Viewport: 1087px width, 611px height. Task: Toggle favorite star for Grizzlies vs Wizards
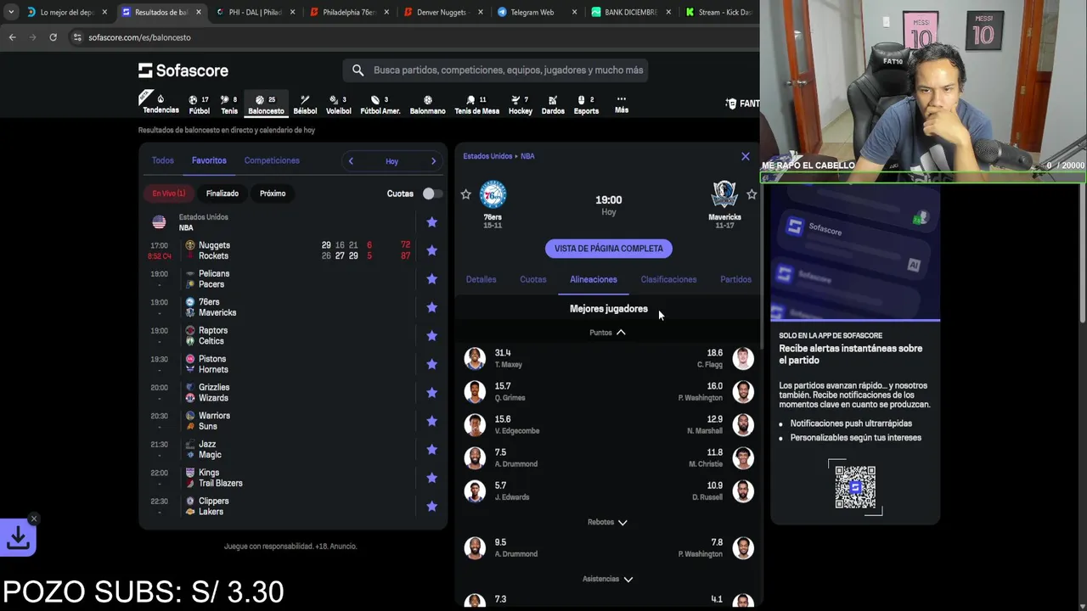pos(431,392)
